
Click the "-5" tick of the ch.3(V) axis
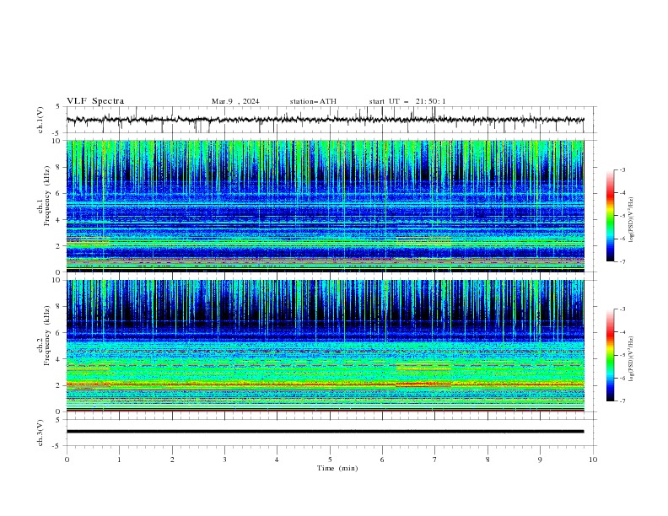coord(57,446)
